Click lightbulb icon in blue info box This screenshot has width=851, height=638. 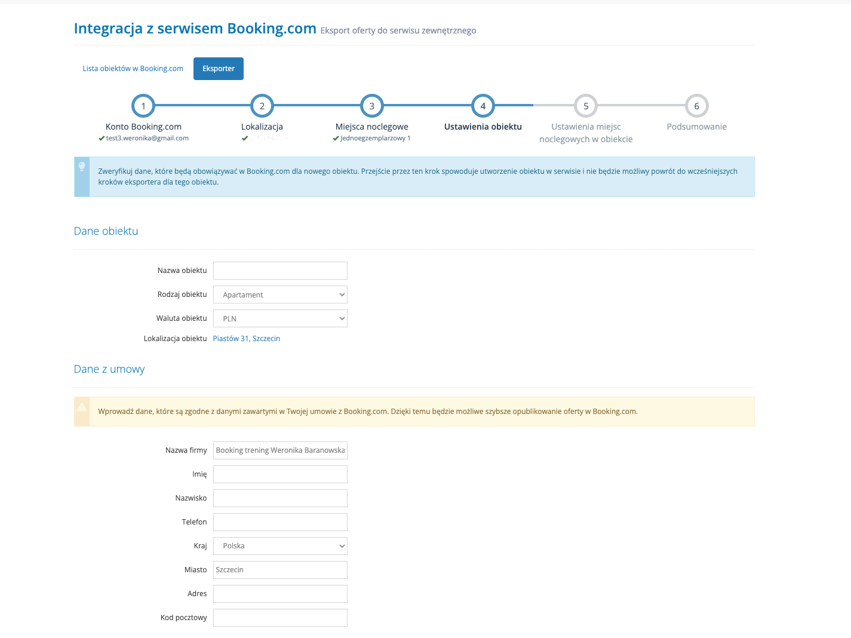point(82,167)
